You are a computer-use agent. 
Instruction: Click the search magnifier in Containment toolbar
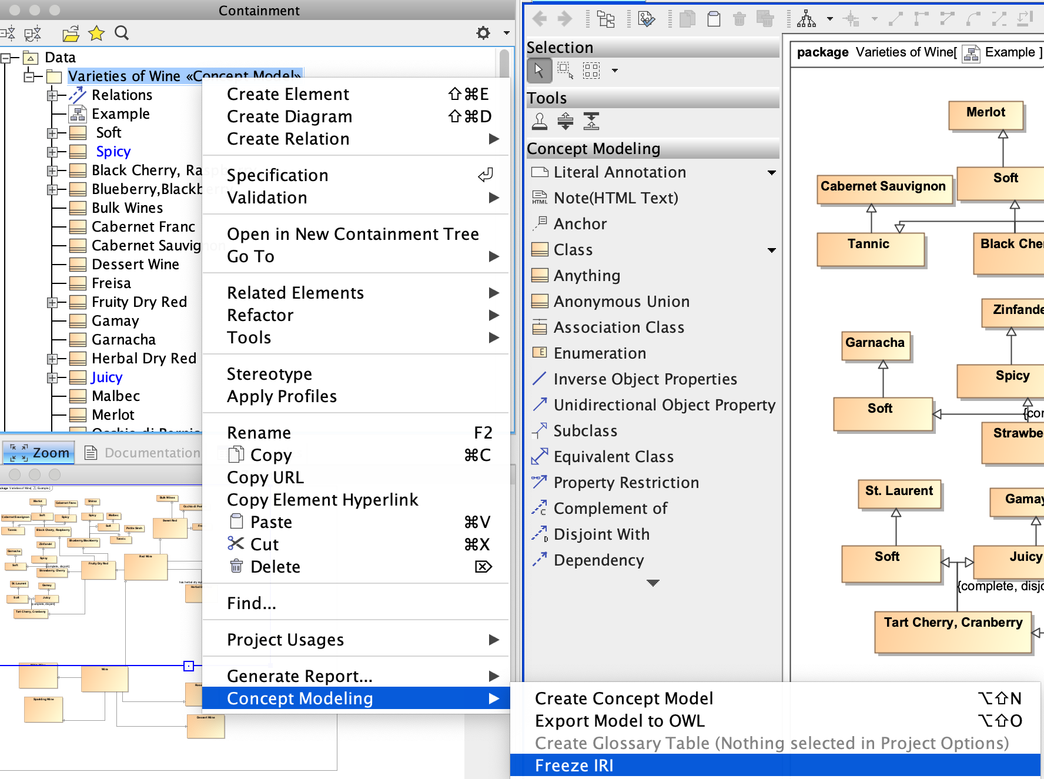(x=122, y=34)
